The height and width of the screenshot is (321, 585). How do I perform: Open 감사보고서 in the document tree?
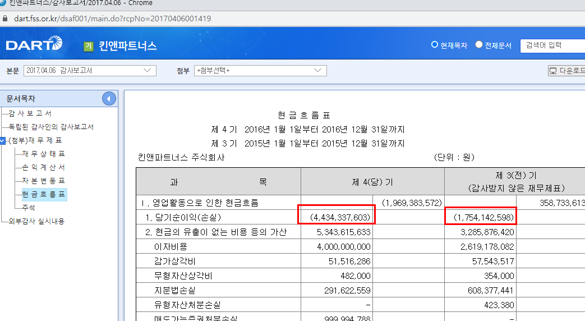[30, 113]
